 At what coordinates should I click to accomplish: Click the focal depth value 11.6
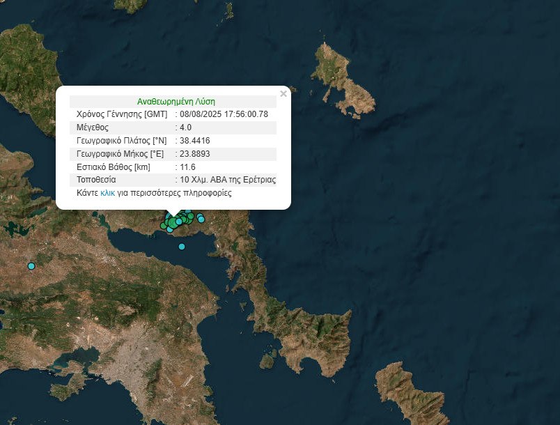(187, 167)
